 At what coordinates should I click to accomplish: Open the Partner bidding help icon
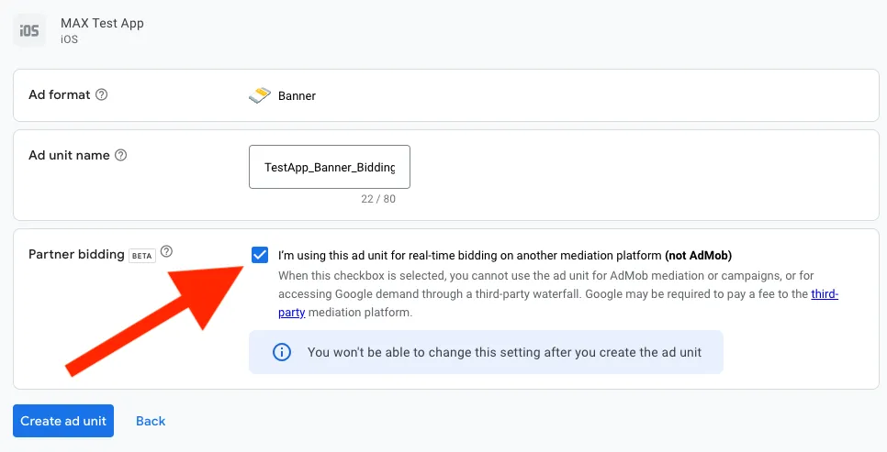pyautogui.click(x=166, y=253)
